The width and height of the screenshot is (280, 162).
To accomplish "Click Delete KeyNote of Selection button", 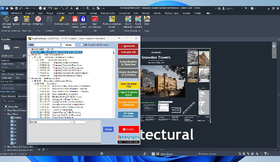I will coord(128,74).
